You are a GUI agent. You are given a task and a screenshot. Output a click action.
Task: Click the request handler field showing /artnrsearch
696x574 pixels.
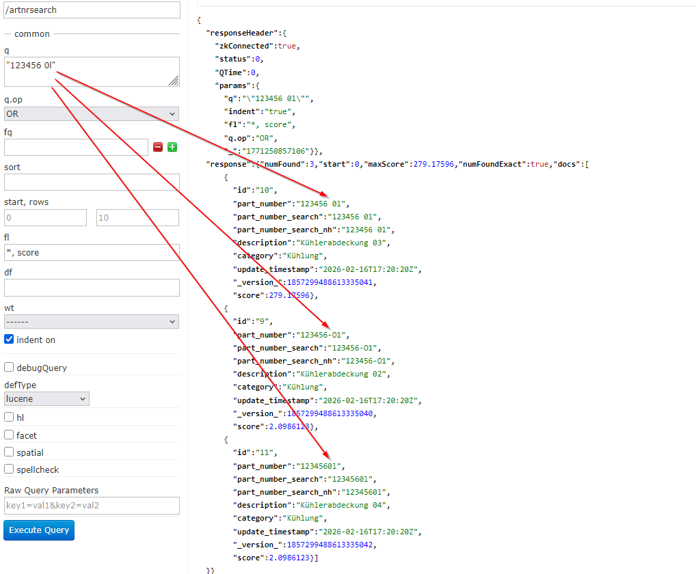92,10
